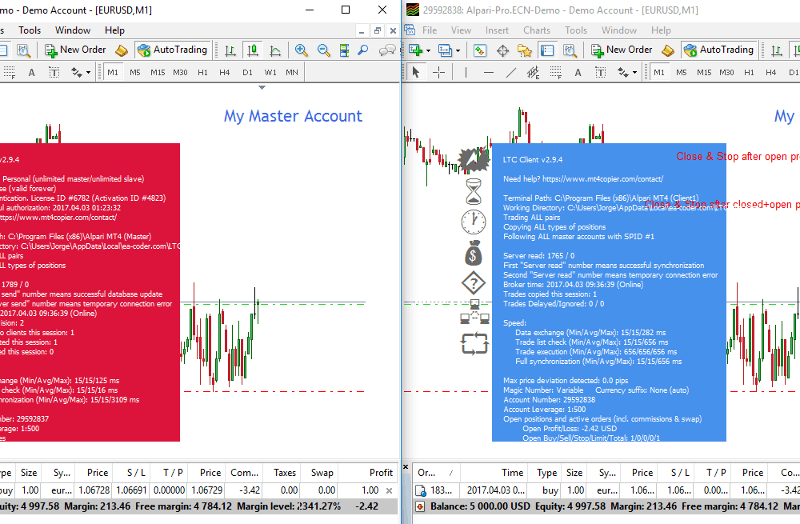Toggle Terminal panel in Client window
The image size is (800, 524).
point(547,50)
